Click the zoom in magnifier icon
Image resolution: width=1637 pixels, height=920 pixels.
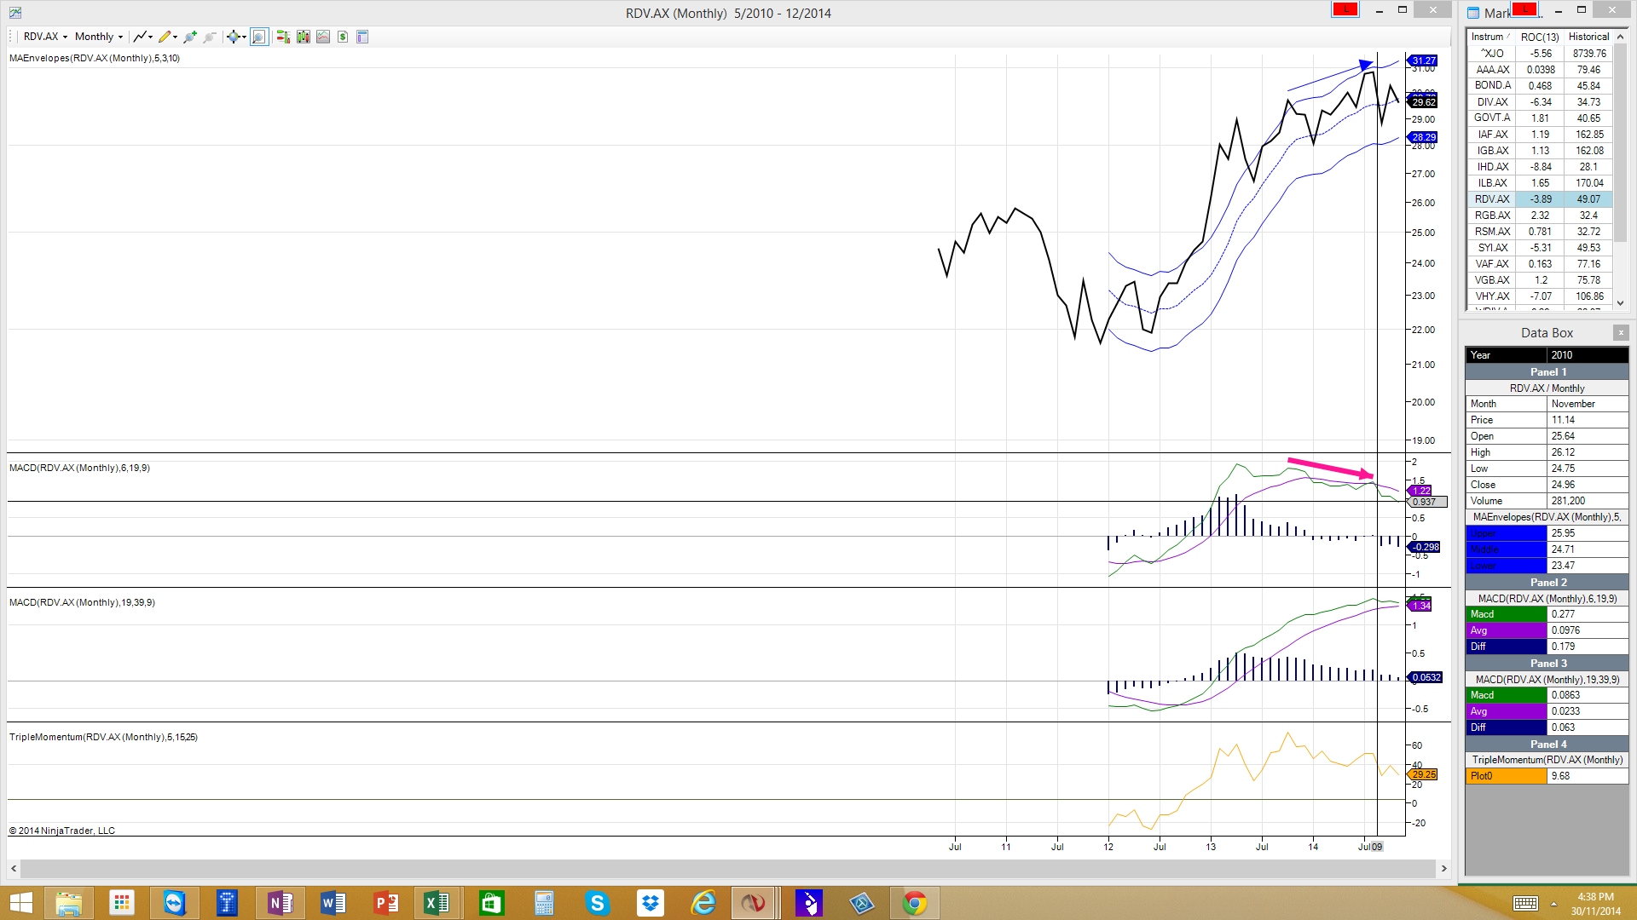pos(189,37)
